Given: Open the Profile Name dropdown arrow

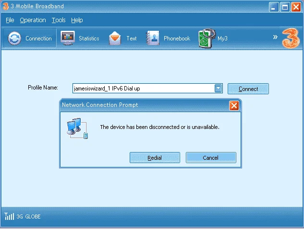Looking at the screenshot, I should [218, 89].
